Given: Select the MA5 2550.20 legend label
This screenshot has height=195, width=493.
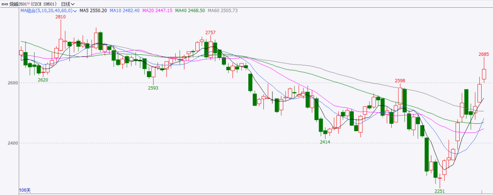Looking at the screenshot, I should coord(92,10).
